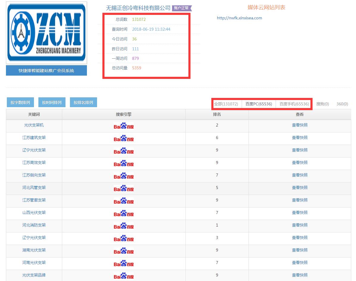The image size is (356, 281).
Task: Click the 快捷排智能建站推广会员系统 banner button
Action: pos(46,71)
